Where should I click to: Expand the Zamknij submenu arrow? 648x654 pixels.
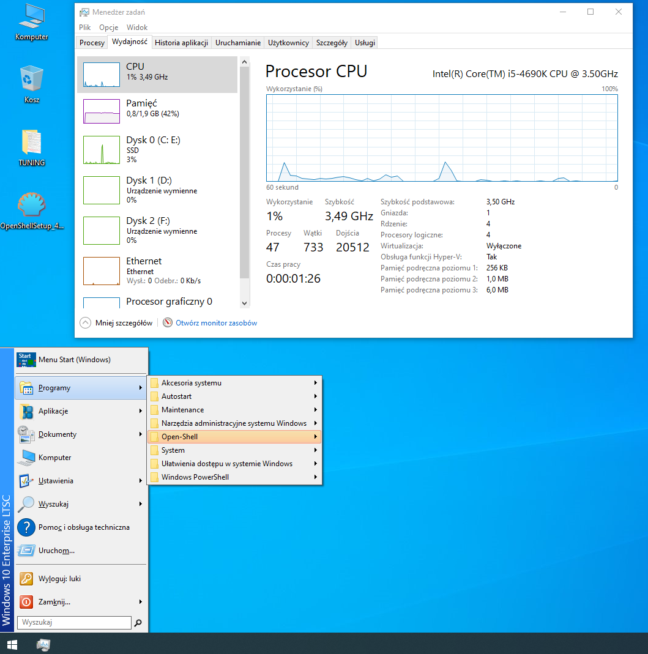tap(141, 602)
